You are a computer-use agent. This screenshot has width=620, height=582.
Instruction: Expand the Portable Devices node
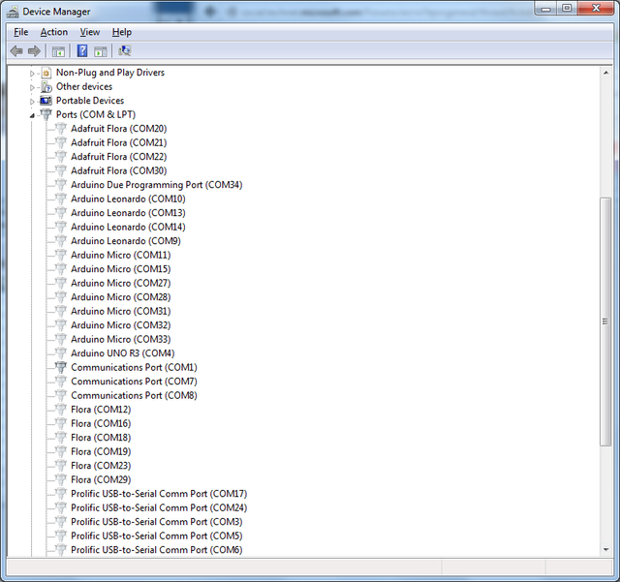[x=32, y=102]
